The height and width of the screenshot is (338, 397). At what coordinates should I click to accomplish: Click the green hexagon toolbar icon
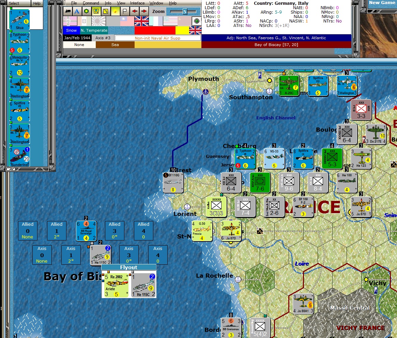(87, 11)
